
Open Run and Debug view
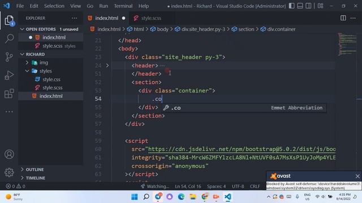(x=9, y=75)
